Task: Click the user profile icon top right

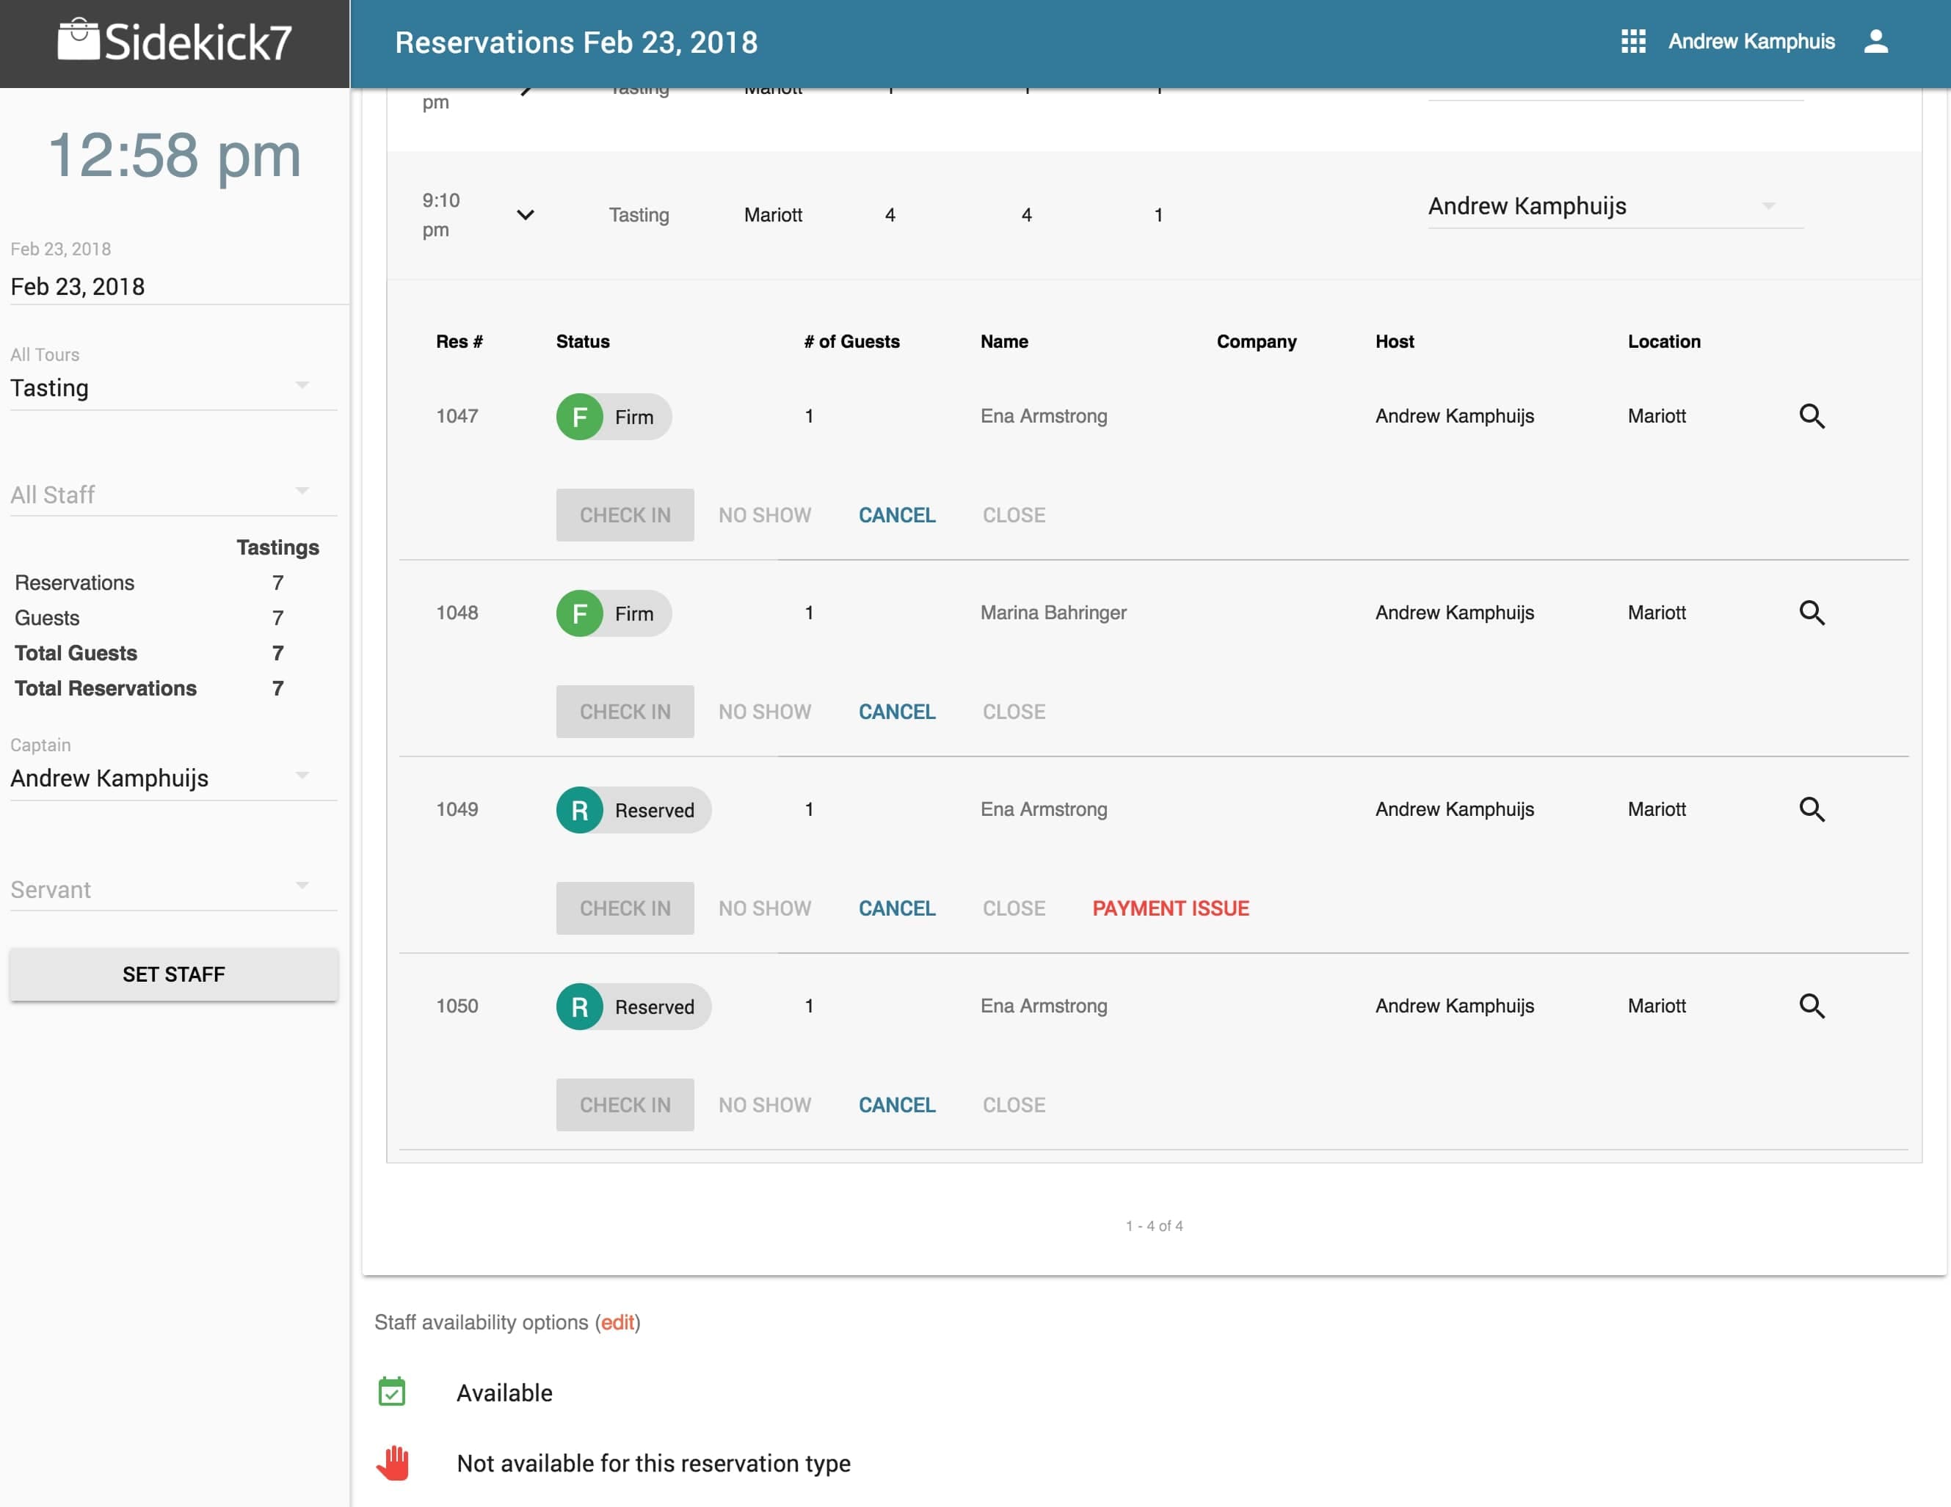Action: (1876, 41)
